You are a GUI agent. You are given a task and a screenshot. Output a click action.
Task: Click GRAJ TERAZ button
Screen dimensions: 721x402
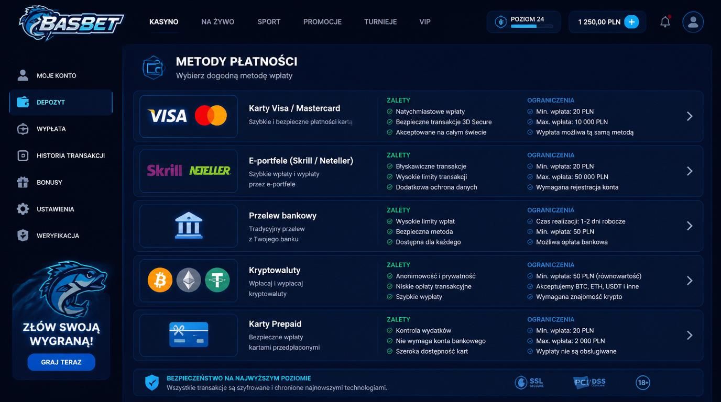61,362
